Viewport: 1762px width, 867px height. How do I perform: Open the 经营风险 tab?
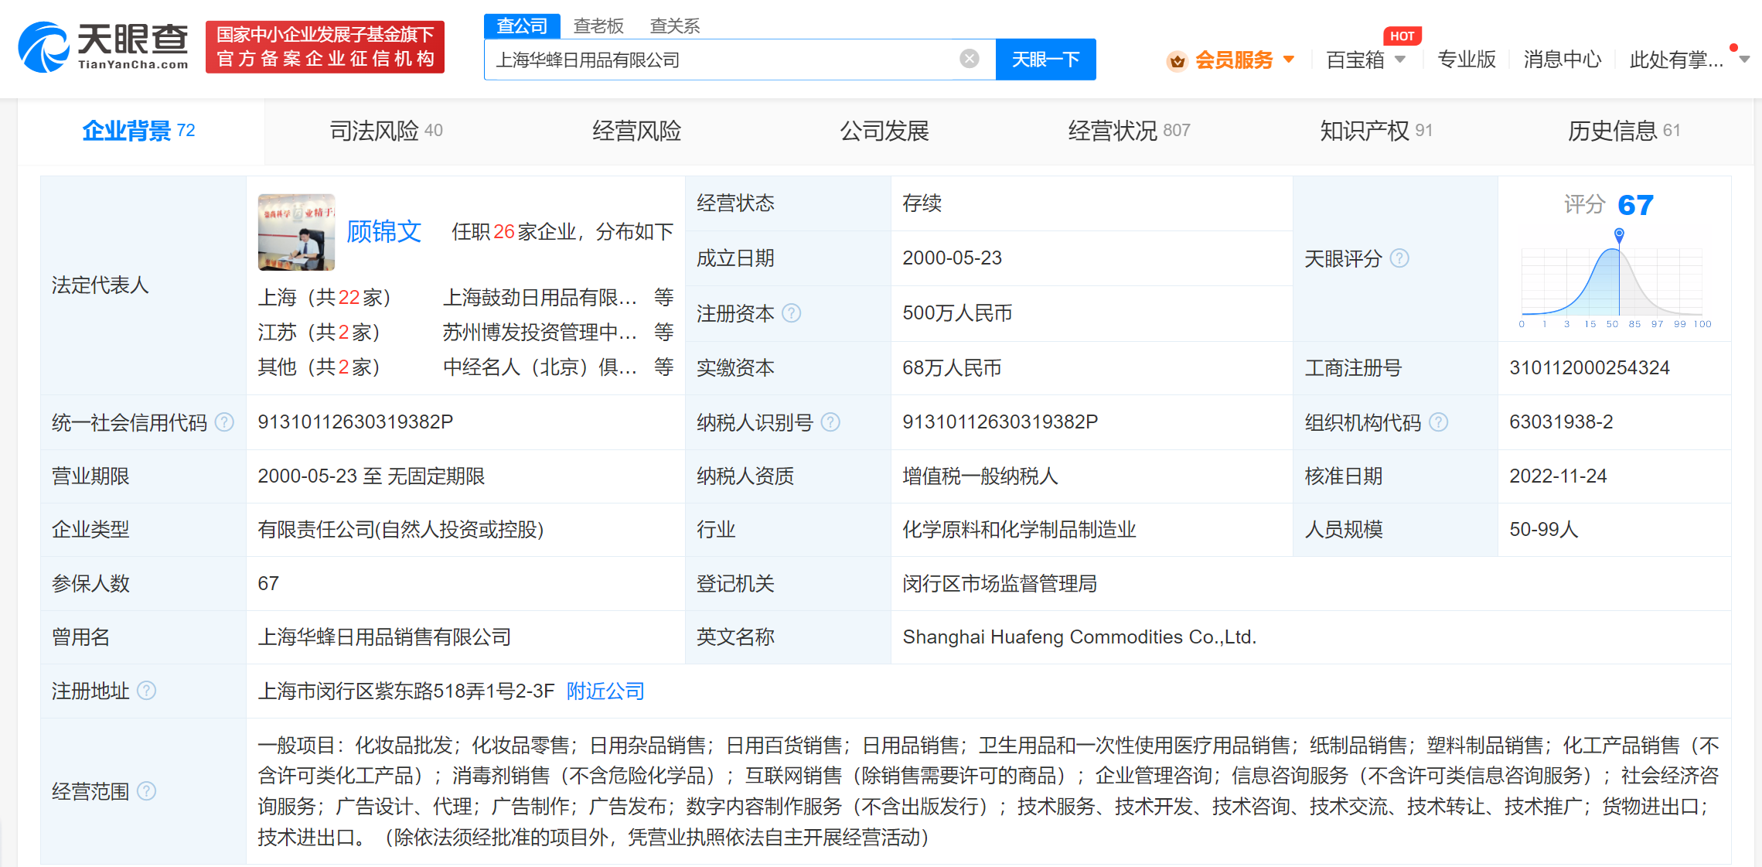[636, 131]
